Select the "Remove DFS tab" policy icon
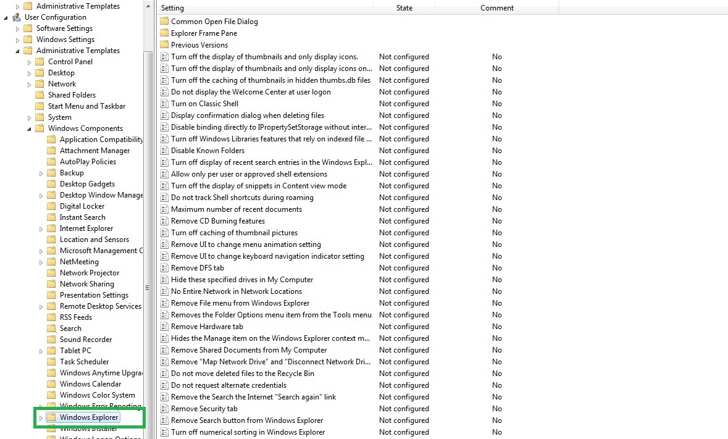Image resolution: width=728 pixels, height=439 pixels. pyautogui.click(x=164, y=268)
